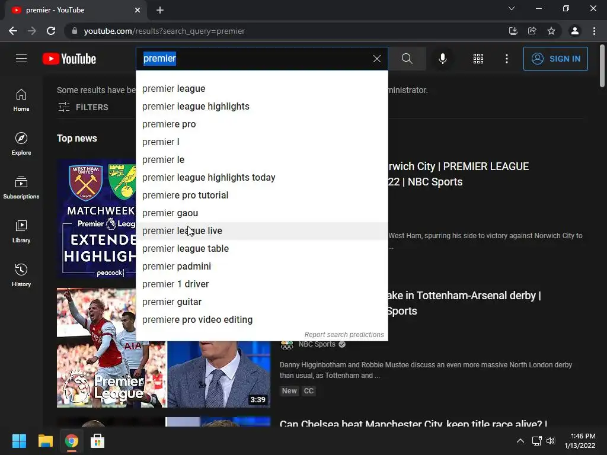
Task: Click the address bar URL
Action: pos(164,31)
